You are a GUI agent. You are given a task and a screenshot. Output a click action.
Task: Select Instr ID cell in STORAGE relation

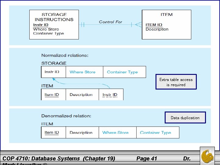53,72
